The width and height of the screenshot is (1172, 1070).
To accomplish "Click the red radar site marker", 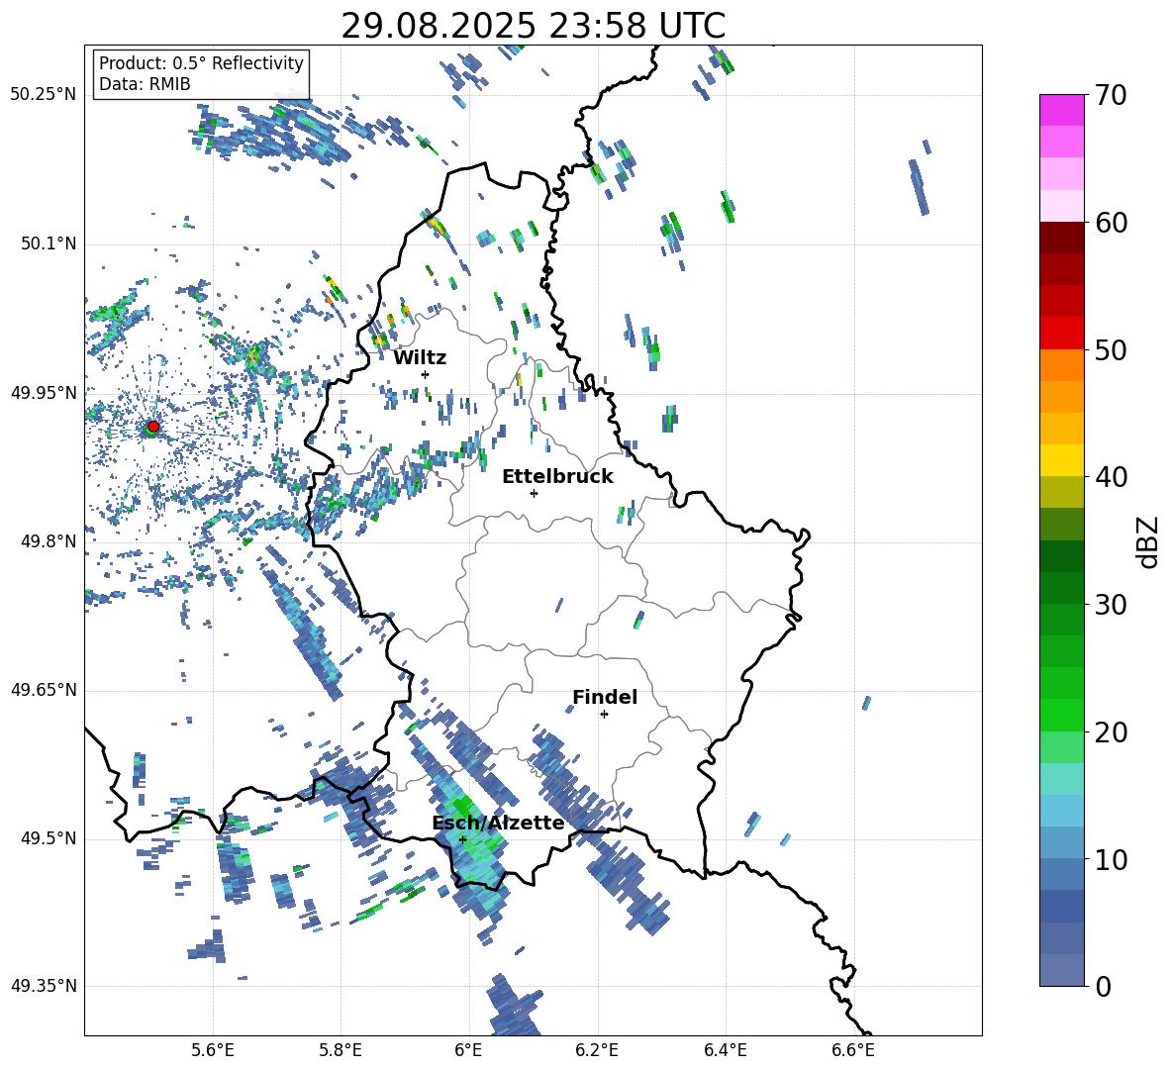I will tap(153, 427).
